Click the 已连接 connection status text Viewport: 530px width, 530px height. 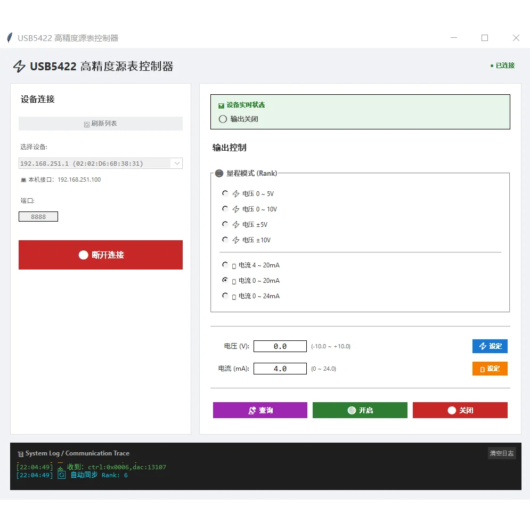pos(505,66)
